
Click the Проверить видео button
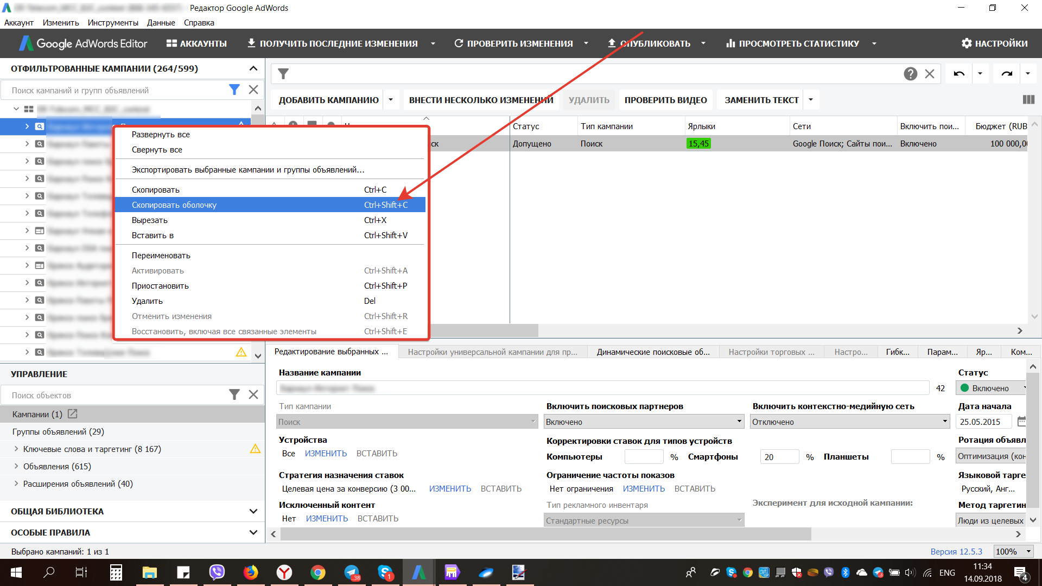click(665, 100)
